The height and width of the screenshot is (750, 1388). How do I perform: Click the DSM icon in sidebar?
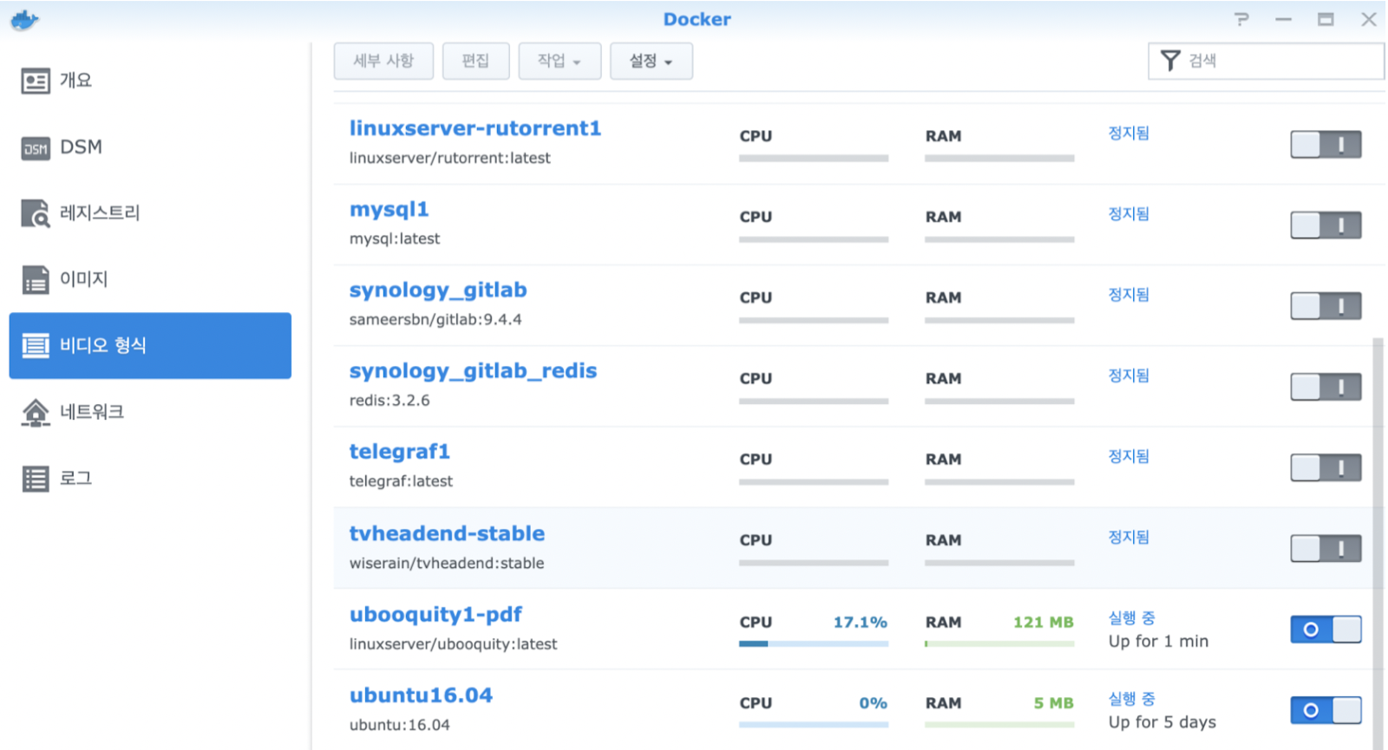[x=36, y=148]
